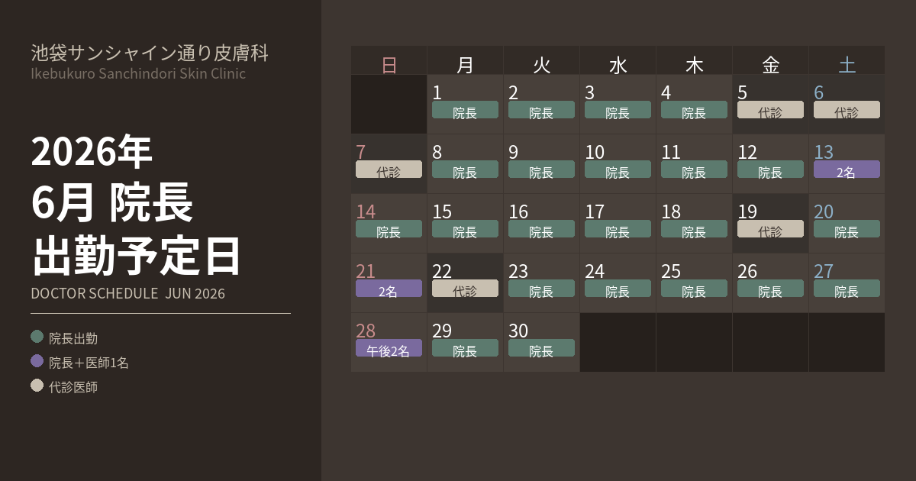Select the 院長 badge on June 9
Screen dimensions: 916x481
coord(541,169)
